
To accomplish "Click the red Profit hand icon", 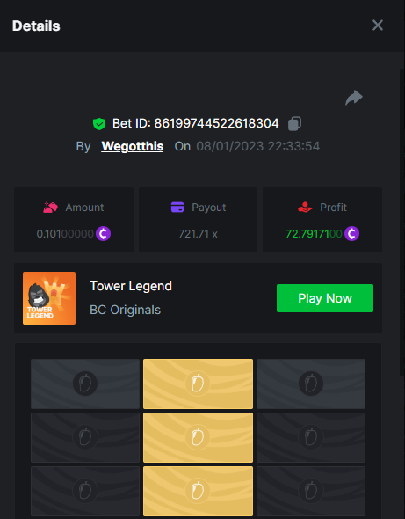I will pos(305,208).
